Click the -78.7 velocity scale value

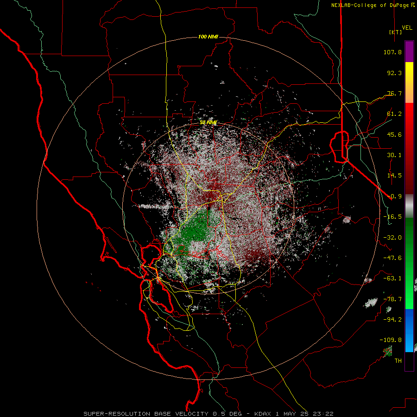coord(392,299)
